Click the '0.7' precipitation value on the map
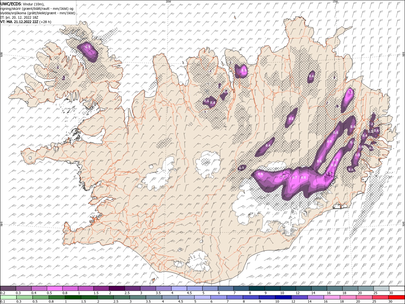This screenshot has width=405, height=304. pos(294,177)
